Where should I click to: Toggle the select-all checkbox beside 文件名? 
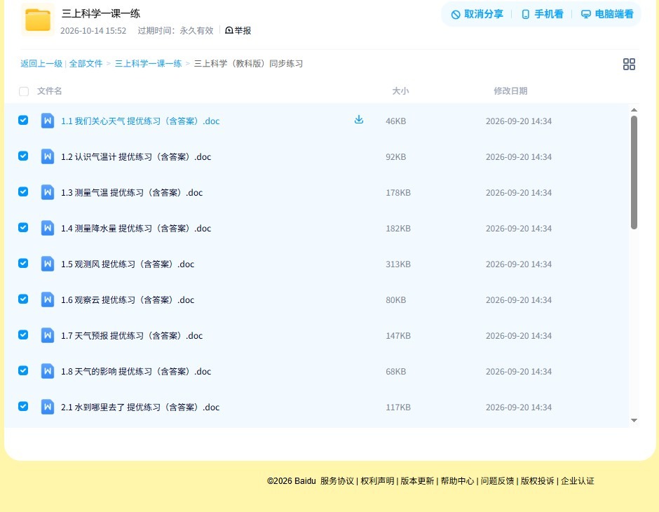[24, 91]
